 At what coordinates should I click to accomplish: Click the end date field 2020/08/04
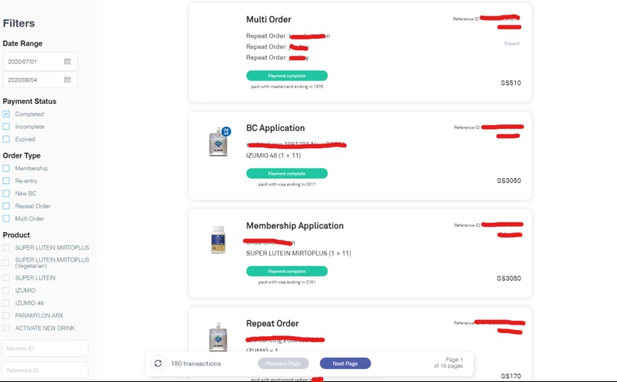pyautogui.click(x=40, y=80)
